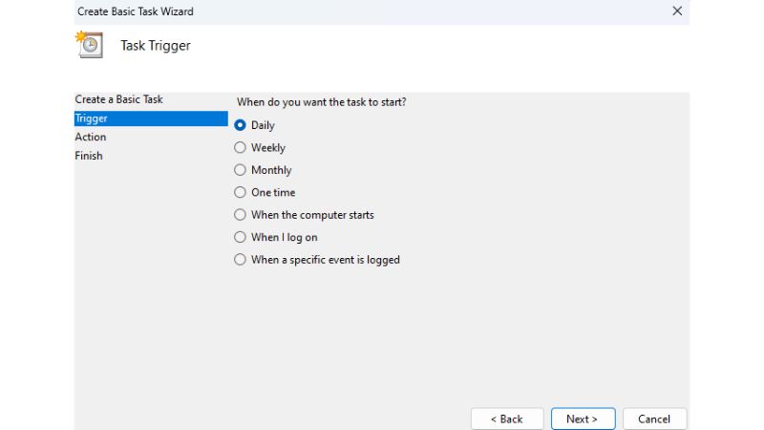Viewport: 764px width, 430px height.
Task: Choose the When I log on option
Action: pyautogui.click(x=241, y=237)
